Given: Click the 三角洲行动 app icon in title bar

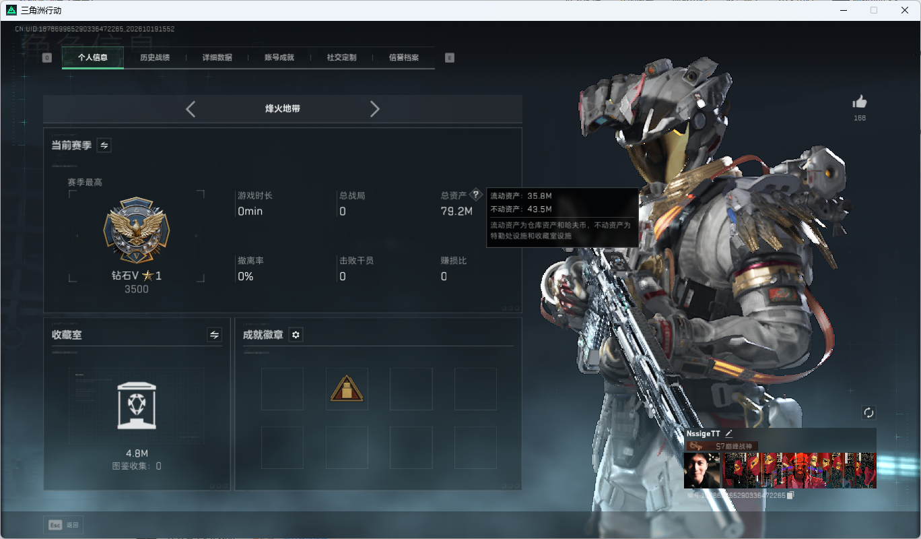Looking at the screenshot, I should [x=11, y=10].
